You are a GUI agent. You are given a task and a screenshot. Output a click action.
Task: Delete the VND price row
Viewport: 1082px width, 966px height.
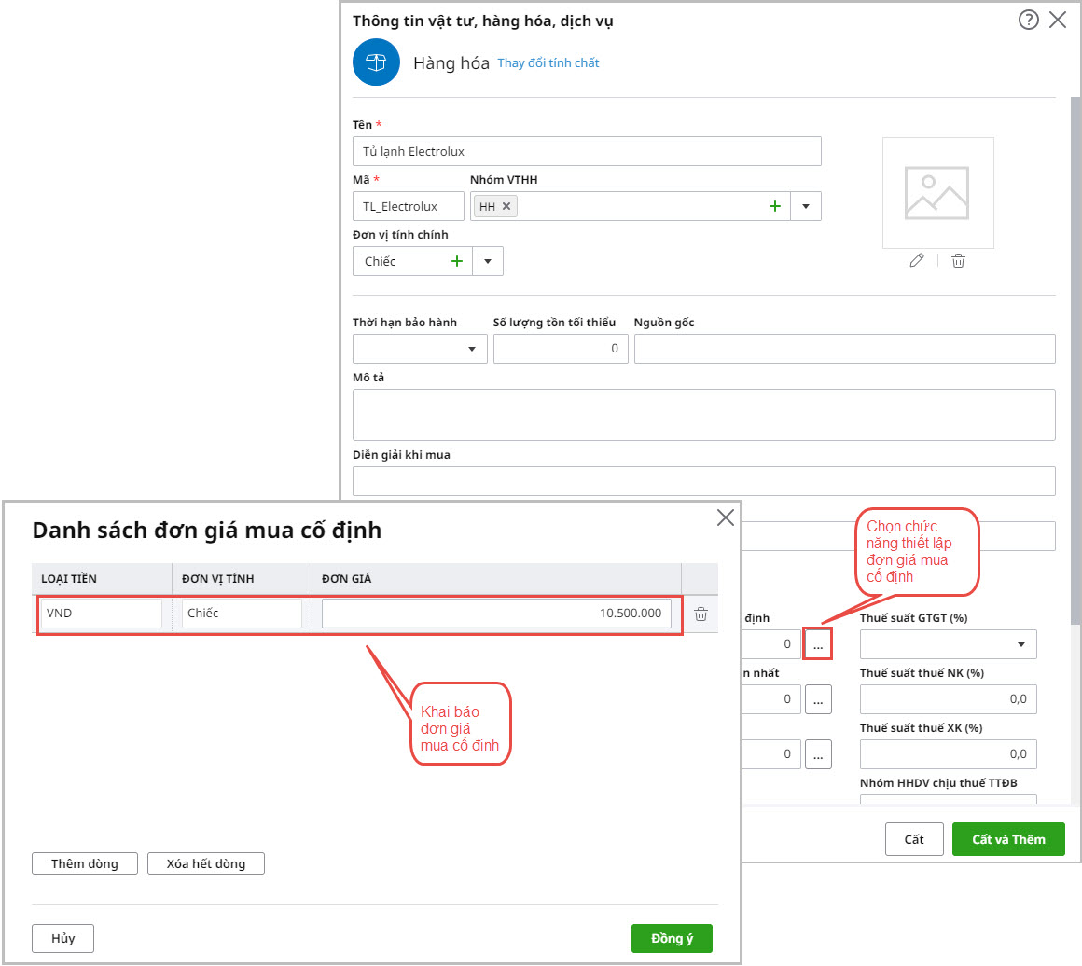(701, 614)
